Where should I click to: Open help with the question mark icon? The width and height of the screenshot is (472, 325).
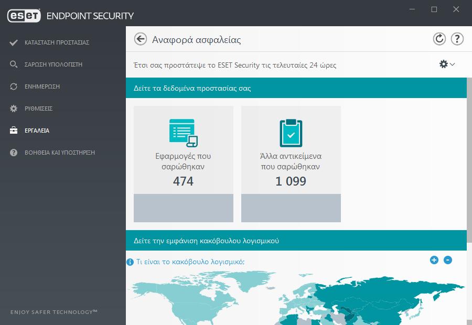click(x=457, y=39)
